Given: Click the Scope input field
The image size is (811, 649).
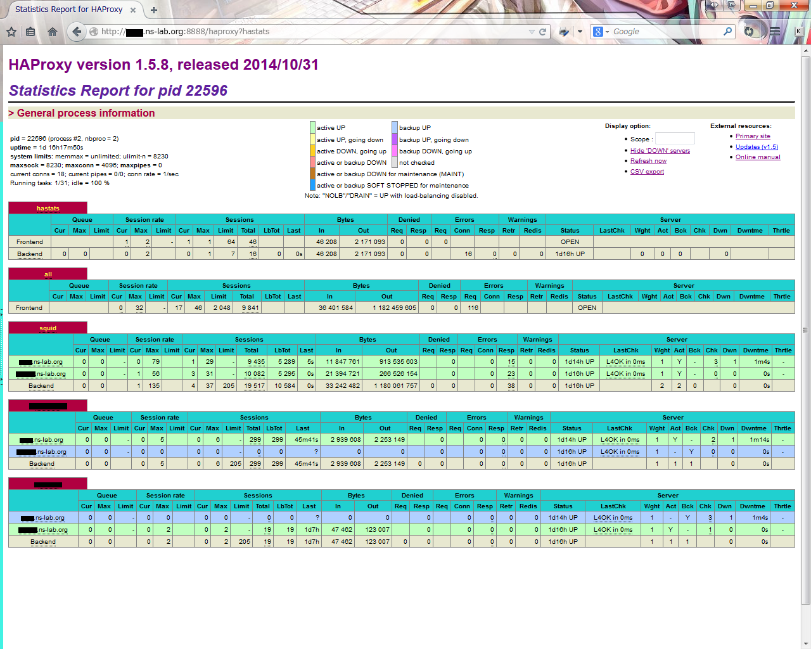Looking at the screenshot, I should pos(675,139).
